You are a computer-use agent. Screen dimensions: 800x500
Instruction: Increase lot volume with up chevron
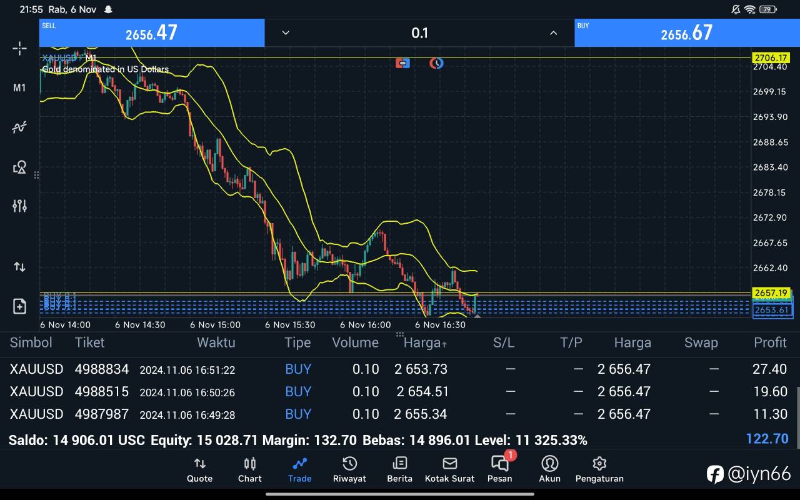point(553,33)
